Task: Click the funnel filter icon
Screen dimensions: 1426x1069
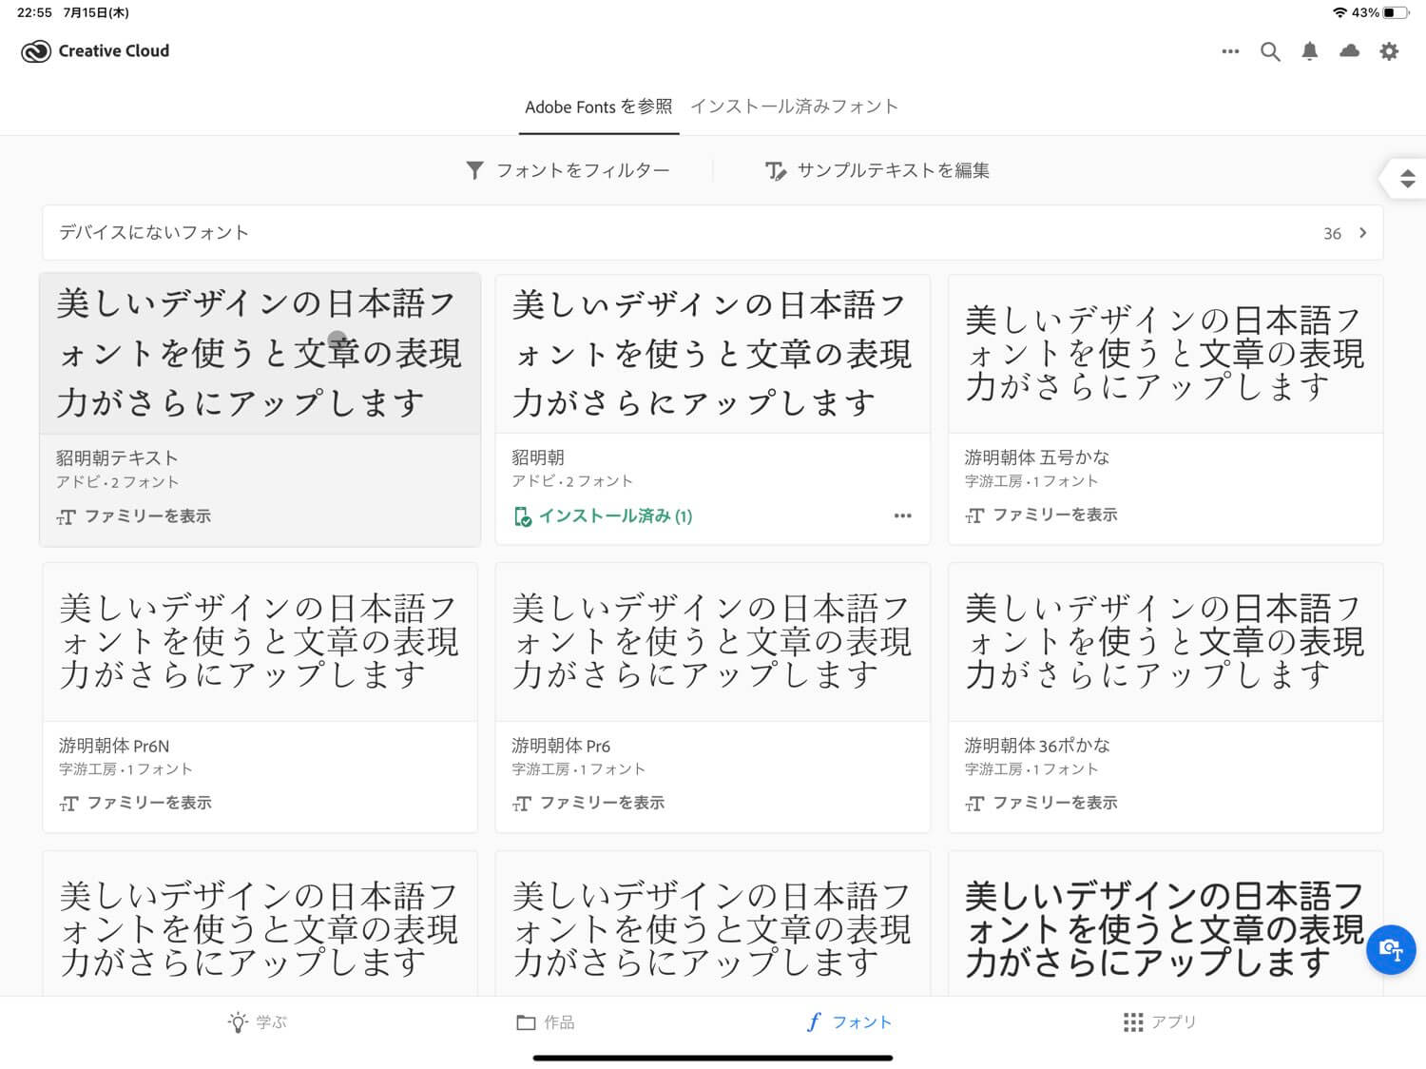Action: coord(474,170)
